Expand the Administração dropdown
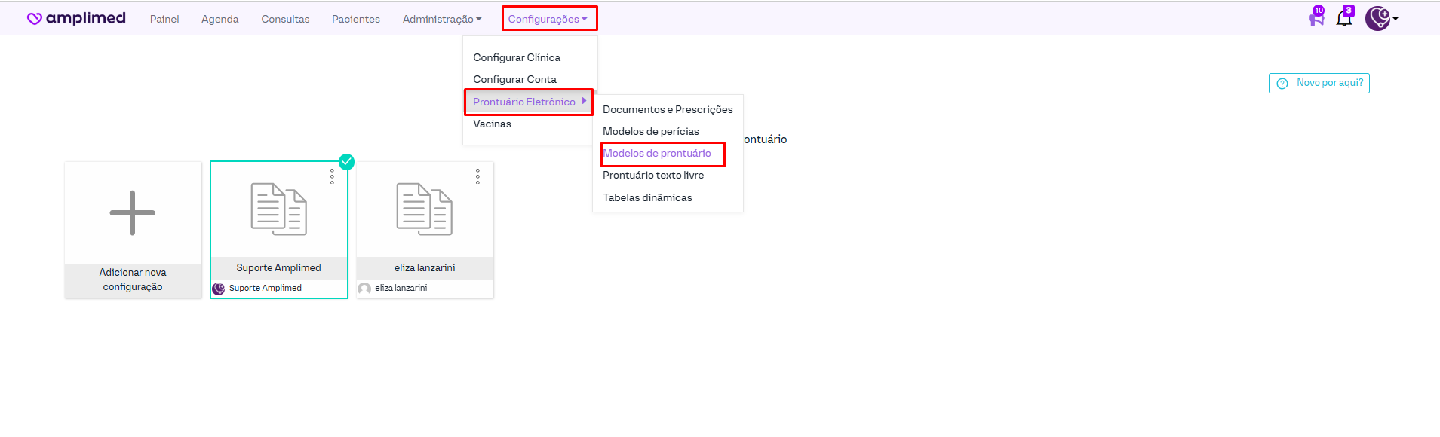This screenshot has height=437, width=1440. (x=441, y=19)
